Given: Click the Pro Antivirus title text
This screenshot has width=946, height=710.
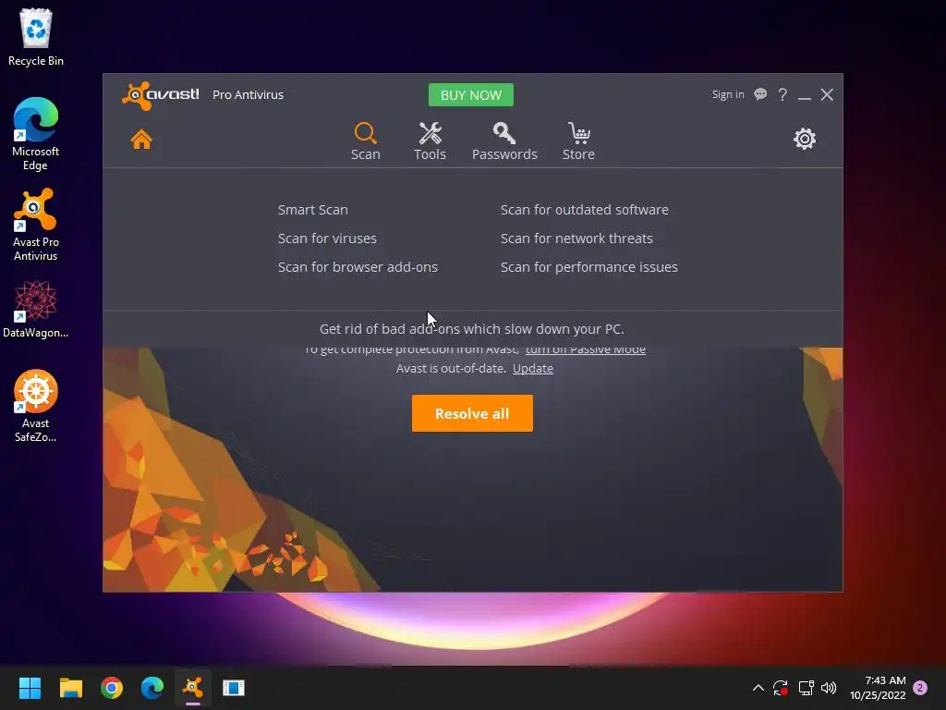Looking at the screenshot, I should [248, 95].
